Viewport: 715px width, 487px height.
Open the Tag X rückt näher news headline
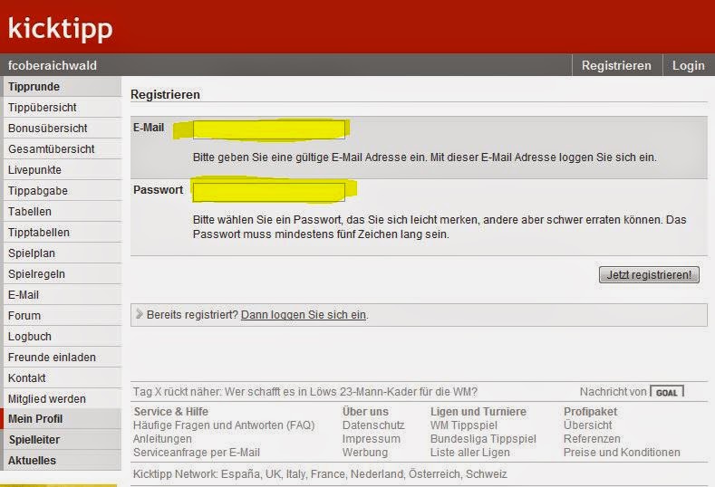click(305, 392)
